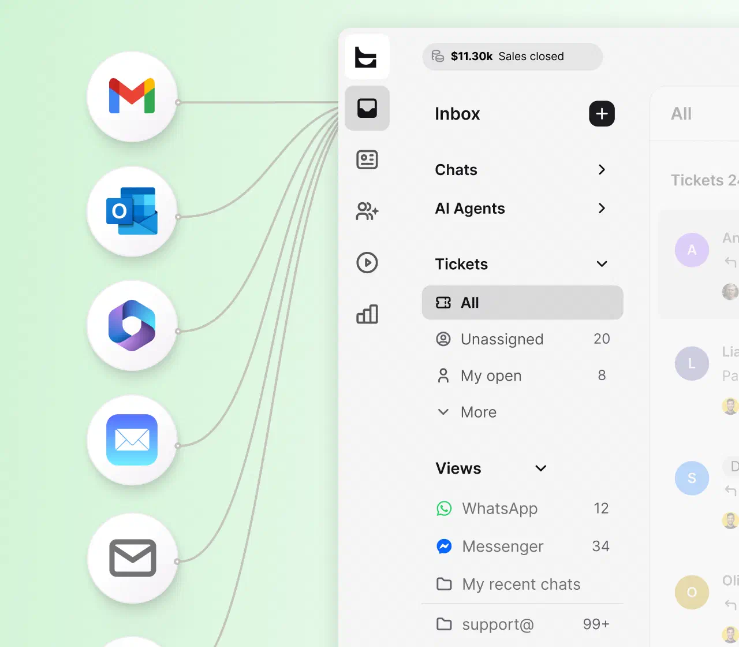
Task: Open ticket with blue S avatar
Action: click(692, 478)
